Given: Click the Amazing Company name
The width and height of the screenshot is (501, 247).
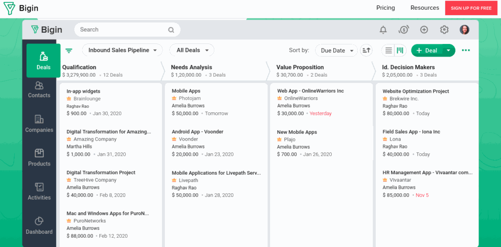Looking at the screenshot, I should 95,139.
